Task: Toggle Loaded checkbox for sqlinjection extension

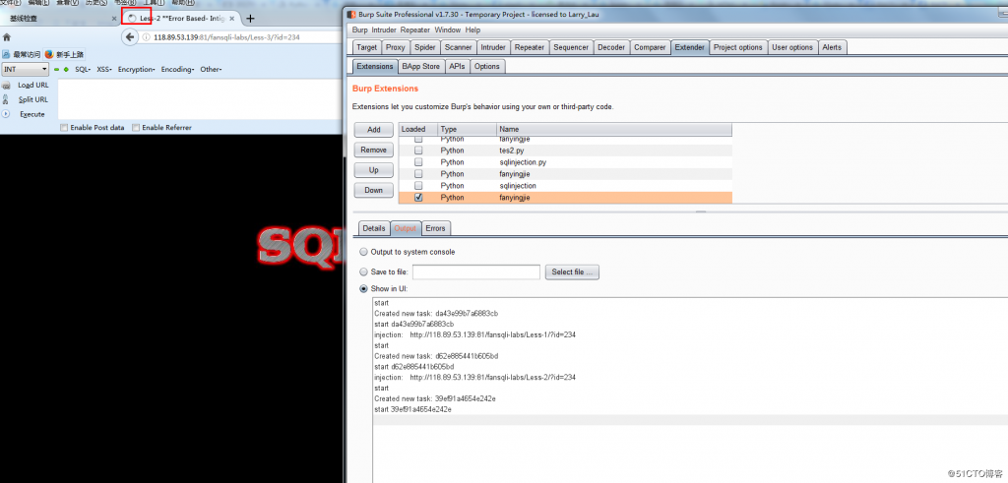Action: (x=418, y=186)
